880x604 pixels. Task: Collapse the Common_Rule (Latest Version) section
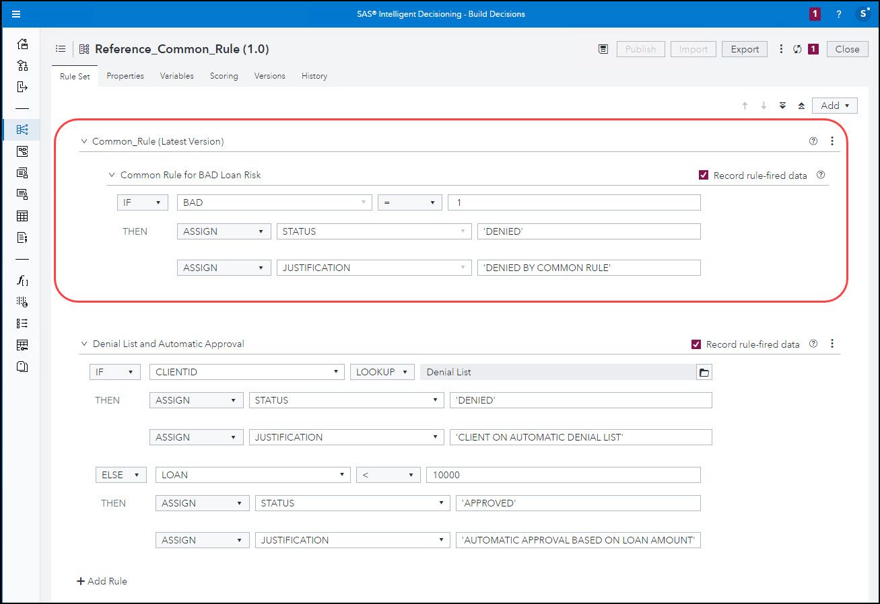tap(83, 141)
